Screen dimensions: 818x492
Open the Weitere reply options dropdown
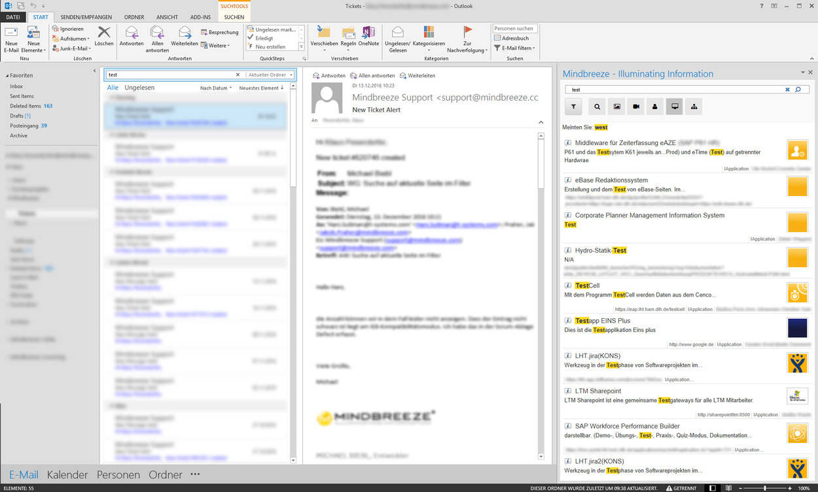[215, 46]
